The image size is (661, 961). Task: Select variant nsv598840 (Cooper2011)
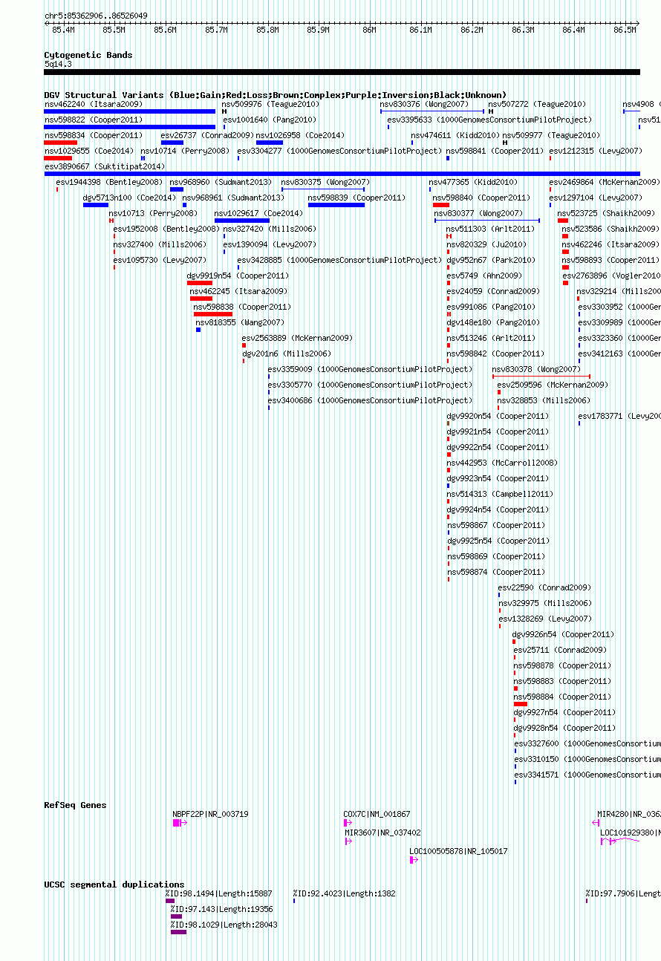click(x=482, y=198)
